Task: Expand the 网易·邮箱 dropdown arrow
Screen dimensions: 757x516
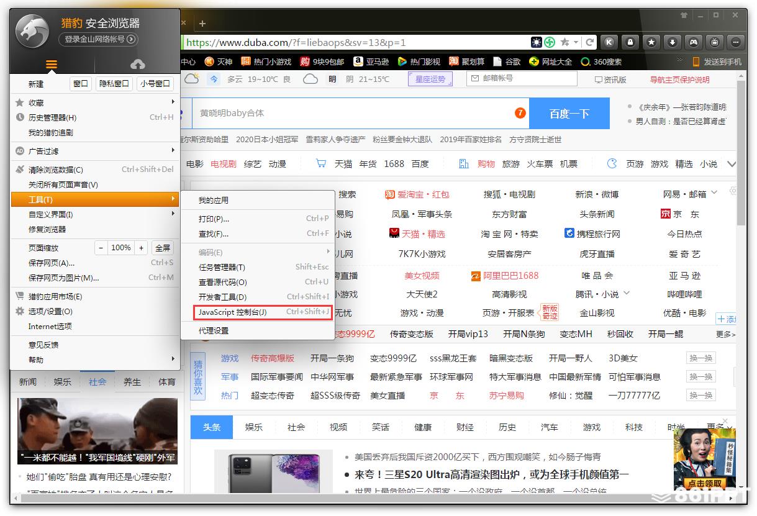Action: (714, 193)
